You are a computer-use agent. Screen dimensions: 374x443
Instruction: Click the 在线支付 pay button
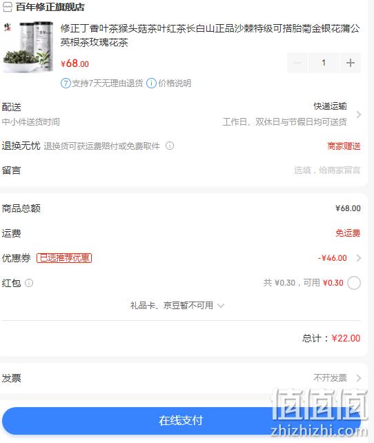coord(181,420)
